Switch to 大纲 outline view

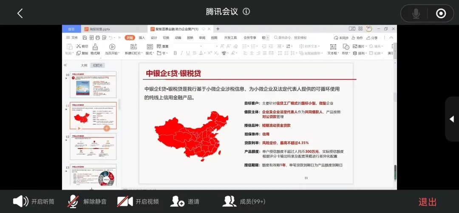click(x=84, y=65)
